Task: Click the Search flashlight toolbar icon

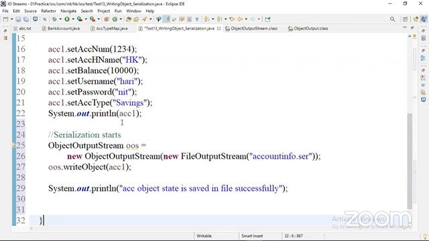Action: [x=145, y=19]
